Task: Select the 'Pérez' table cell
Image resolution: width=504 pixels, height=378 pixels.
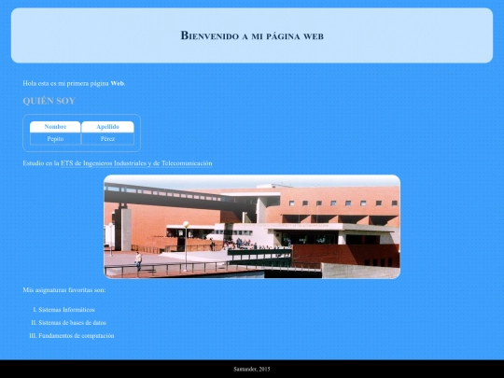Action: [x=107, y=139]
